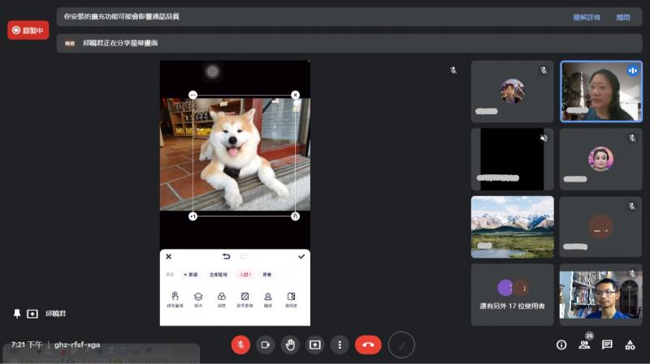The height and width of the screenshot is (364, 650).
Task: Show the participants list panel
Action: pos(583,345)
